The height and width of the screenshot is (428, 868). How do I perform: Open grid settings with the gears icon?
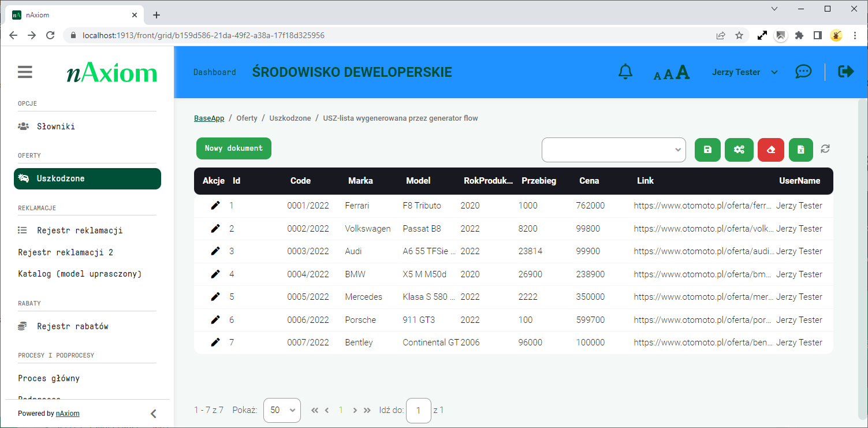(x=739, y=150)
